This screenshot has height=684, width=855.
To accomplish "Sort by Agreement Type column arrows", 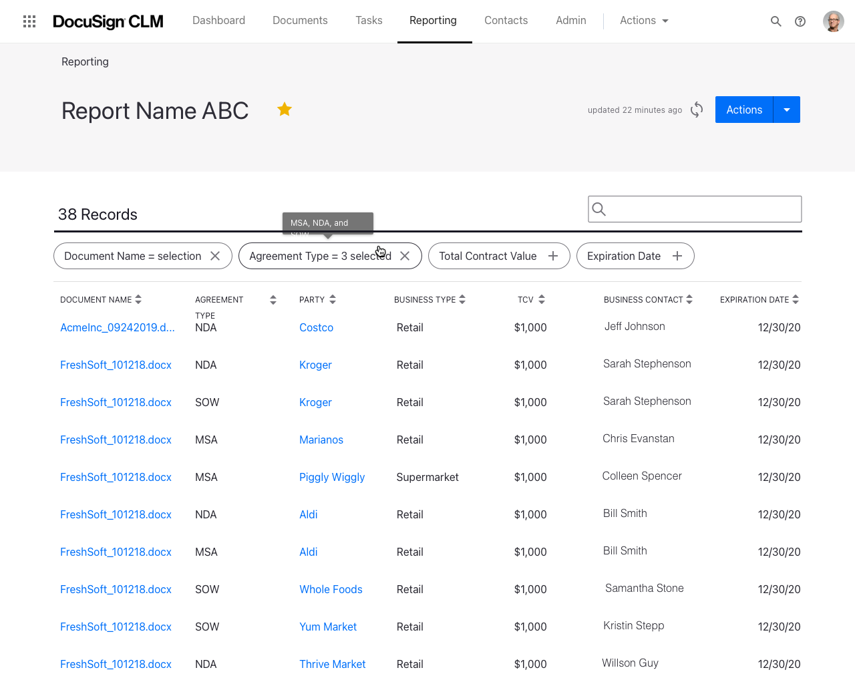I will [x=273, y=300].
